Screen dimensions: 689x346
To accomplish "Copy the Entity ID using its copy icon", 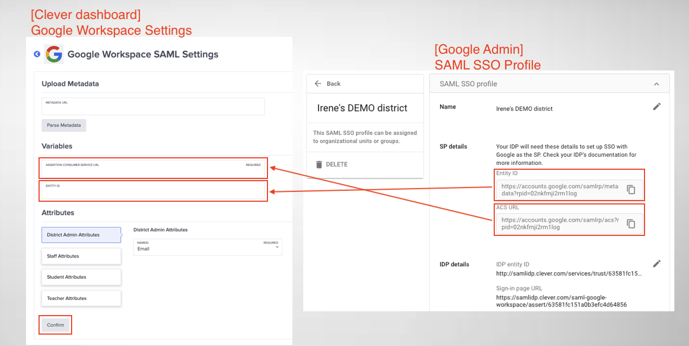I will pos(631,189).
